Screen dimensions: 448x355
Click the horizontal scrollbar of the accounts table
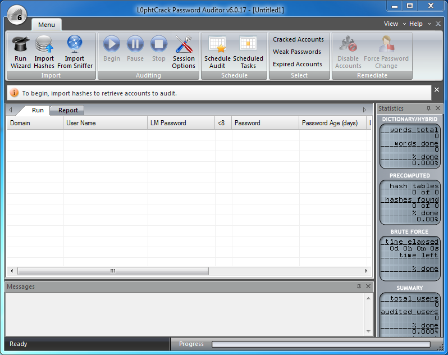[112, 271]
